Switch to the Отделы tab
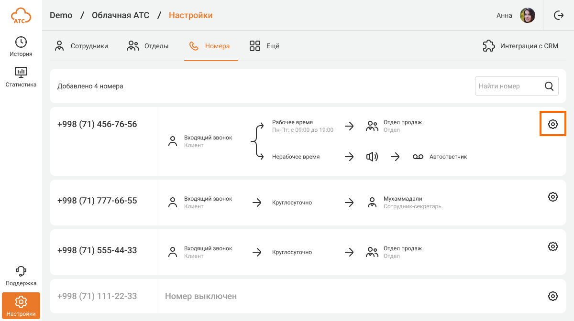The width and height of the screenshot is (574, 321). point(148,46)
